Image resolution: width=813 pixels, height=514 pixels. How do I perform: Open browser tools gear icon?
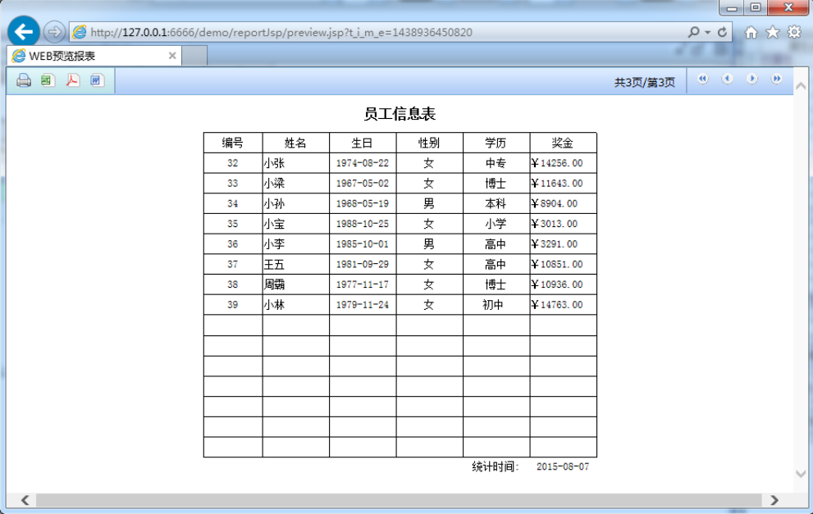(794, 32)
